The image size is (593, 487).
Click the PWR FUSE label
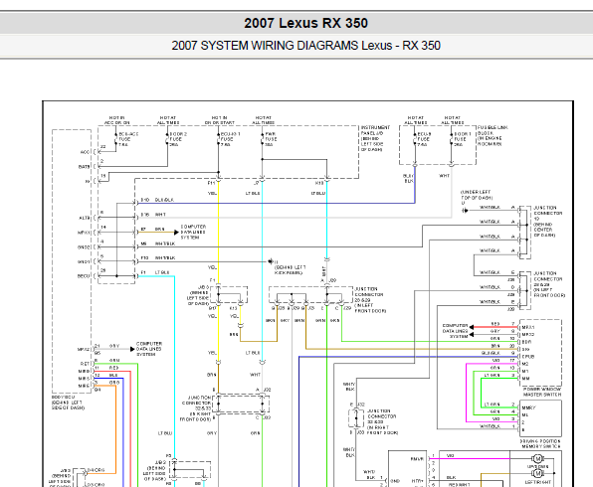coord(271,139)
